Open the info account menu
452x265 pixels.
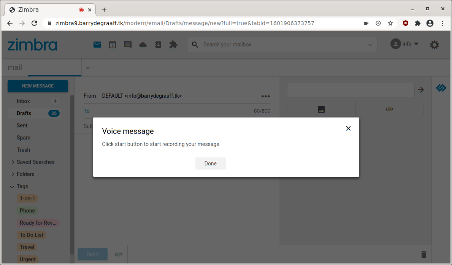click(405, 44)
